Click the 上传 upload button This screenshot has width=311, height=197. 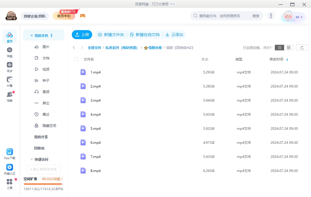[82, 34]
